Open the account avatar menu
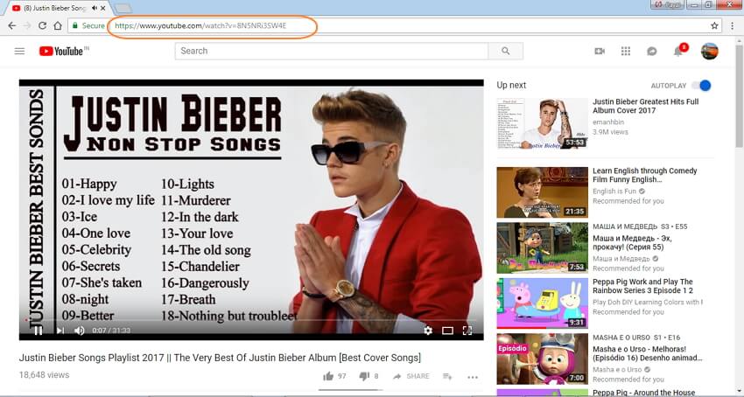 point(709,51)
